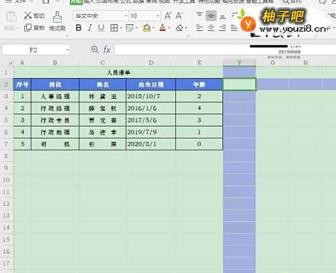Open the font size dropdown
The height and width of the screenshot is (273, 336).
pos(158,15)
